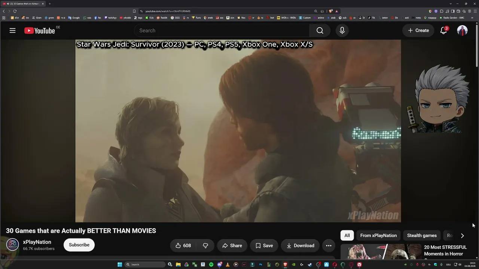
Task: Select the Stealth games filter chip
Action: click(422, 235)
